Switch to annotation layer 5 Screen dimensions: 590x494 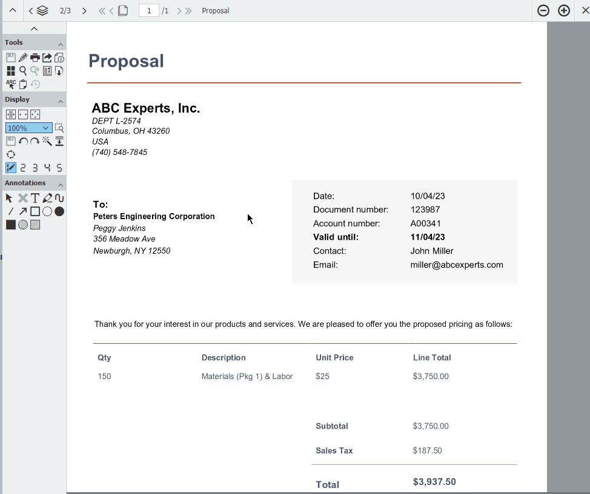[59, 168]
